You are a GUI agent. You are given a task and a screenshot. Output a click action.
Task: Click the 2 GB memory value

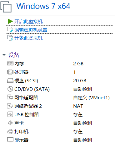(78, 64)
